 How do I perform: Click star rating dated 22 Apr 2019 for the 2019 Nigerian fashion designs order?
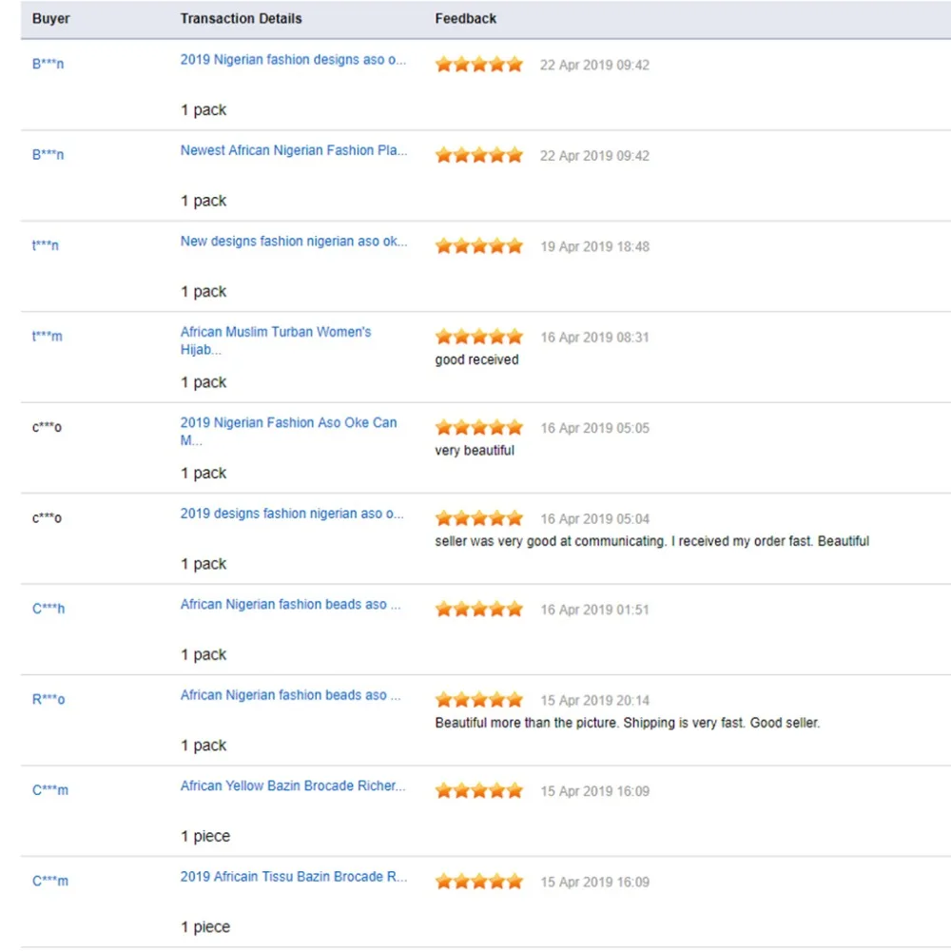click(x=479, y=65)
